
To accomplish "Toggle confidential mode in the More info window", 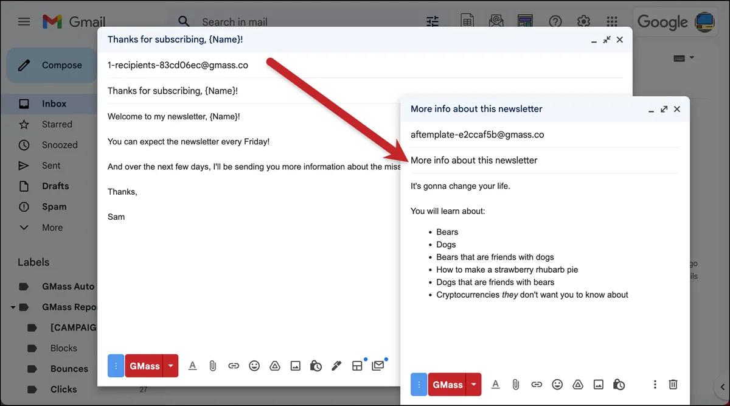I will [619, 385].
